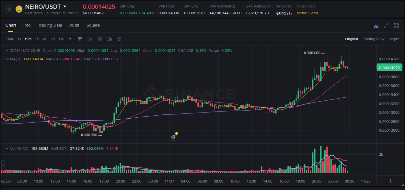Open the indicator list settings icon
Image resolution: width=405 pixels, height=190 pixels.
tap(110, 39)
